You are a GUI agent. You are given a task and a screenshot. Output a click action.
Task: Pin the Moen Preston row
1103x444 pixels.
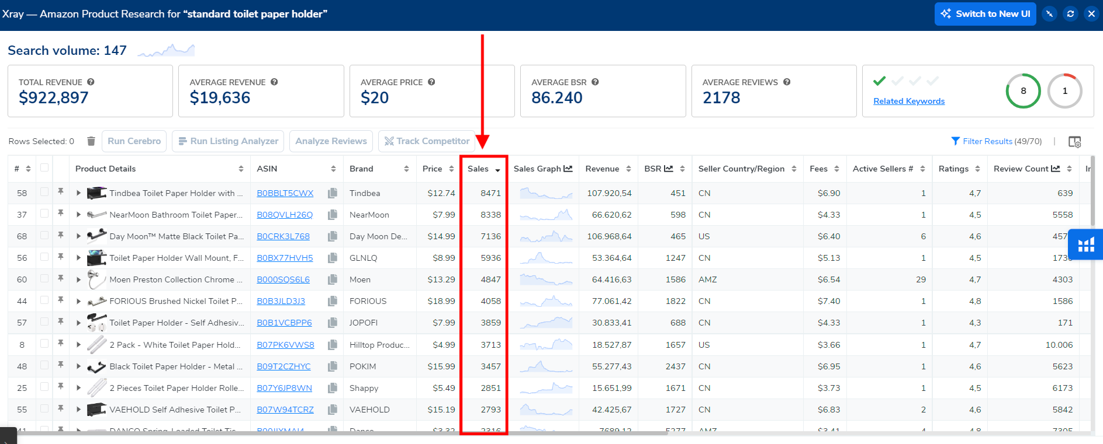pos(61,278)
